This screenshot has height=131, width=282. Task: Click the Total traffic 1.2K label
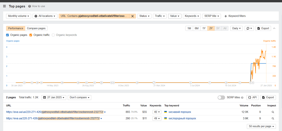(x=29, y=98)
